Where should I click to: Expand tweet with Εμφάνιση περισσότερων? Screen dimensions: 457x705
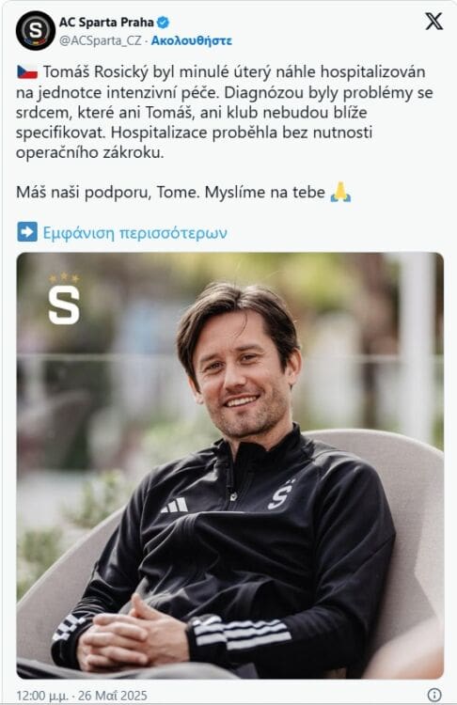[135, 232]
